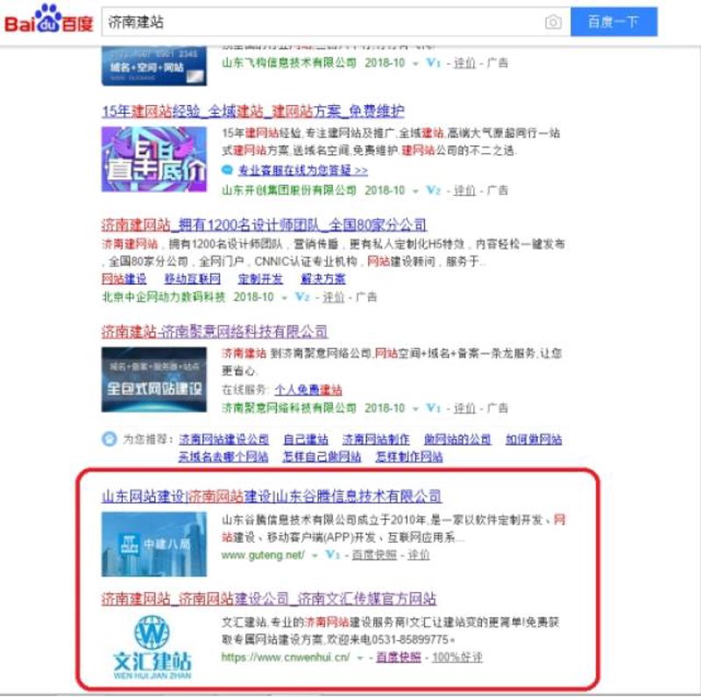Click 评价 on 济南聚意网络科技 result
The width and height of the screenshot is (701, 697).
click(464, 408)
